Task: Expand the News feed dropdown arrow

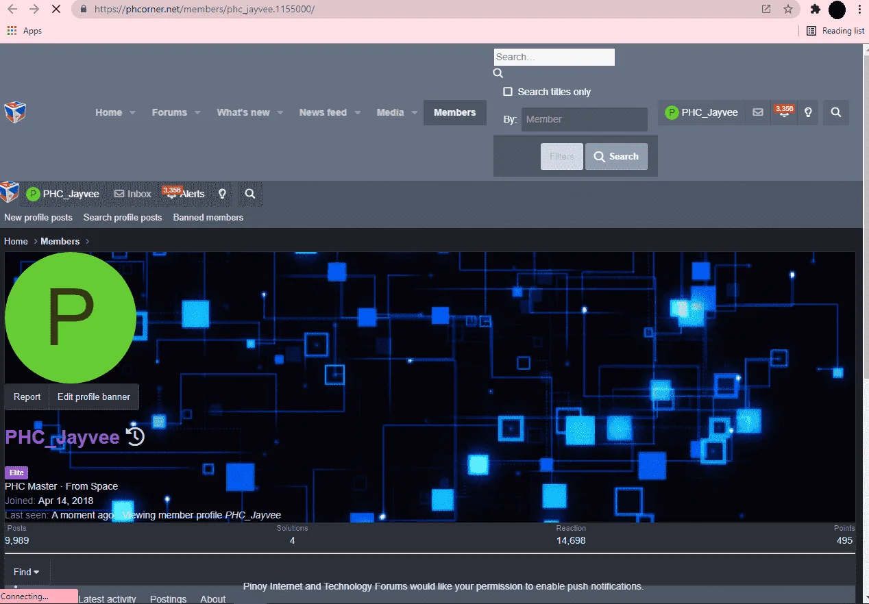Action: 357,112
